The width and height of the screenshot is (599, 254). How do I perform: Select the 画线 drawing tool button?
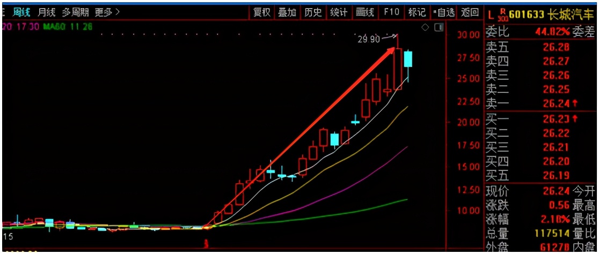tap(364, 12)
